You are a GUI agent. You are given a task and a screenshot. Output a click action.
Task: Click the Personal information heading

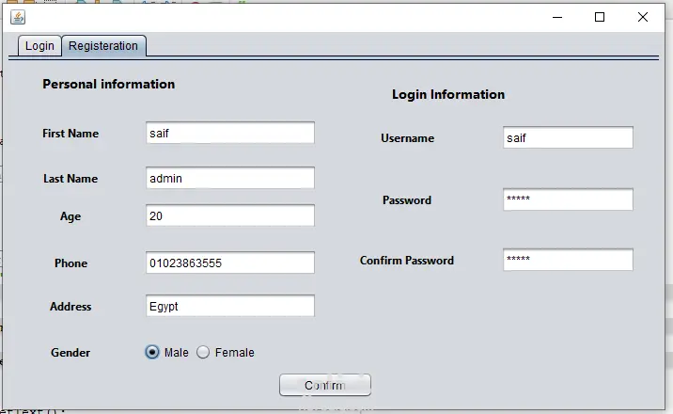coord(109,84)
